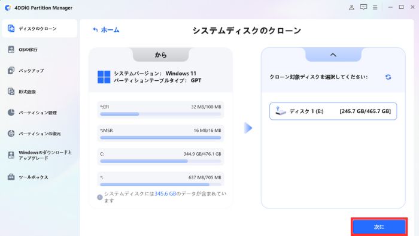Click the 345.6 GB data size text
This screenshot has width=419, height=236.
(x=165, y=193)
